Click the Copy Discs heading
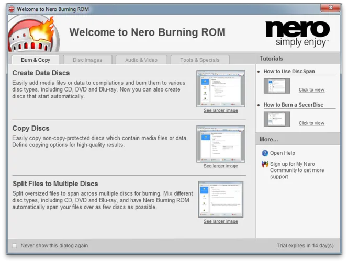The image size is (348, 263). (31, 129)
